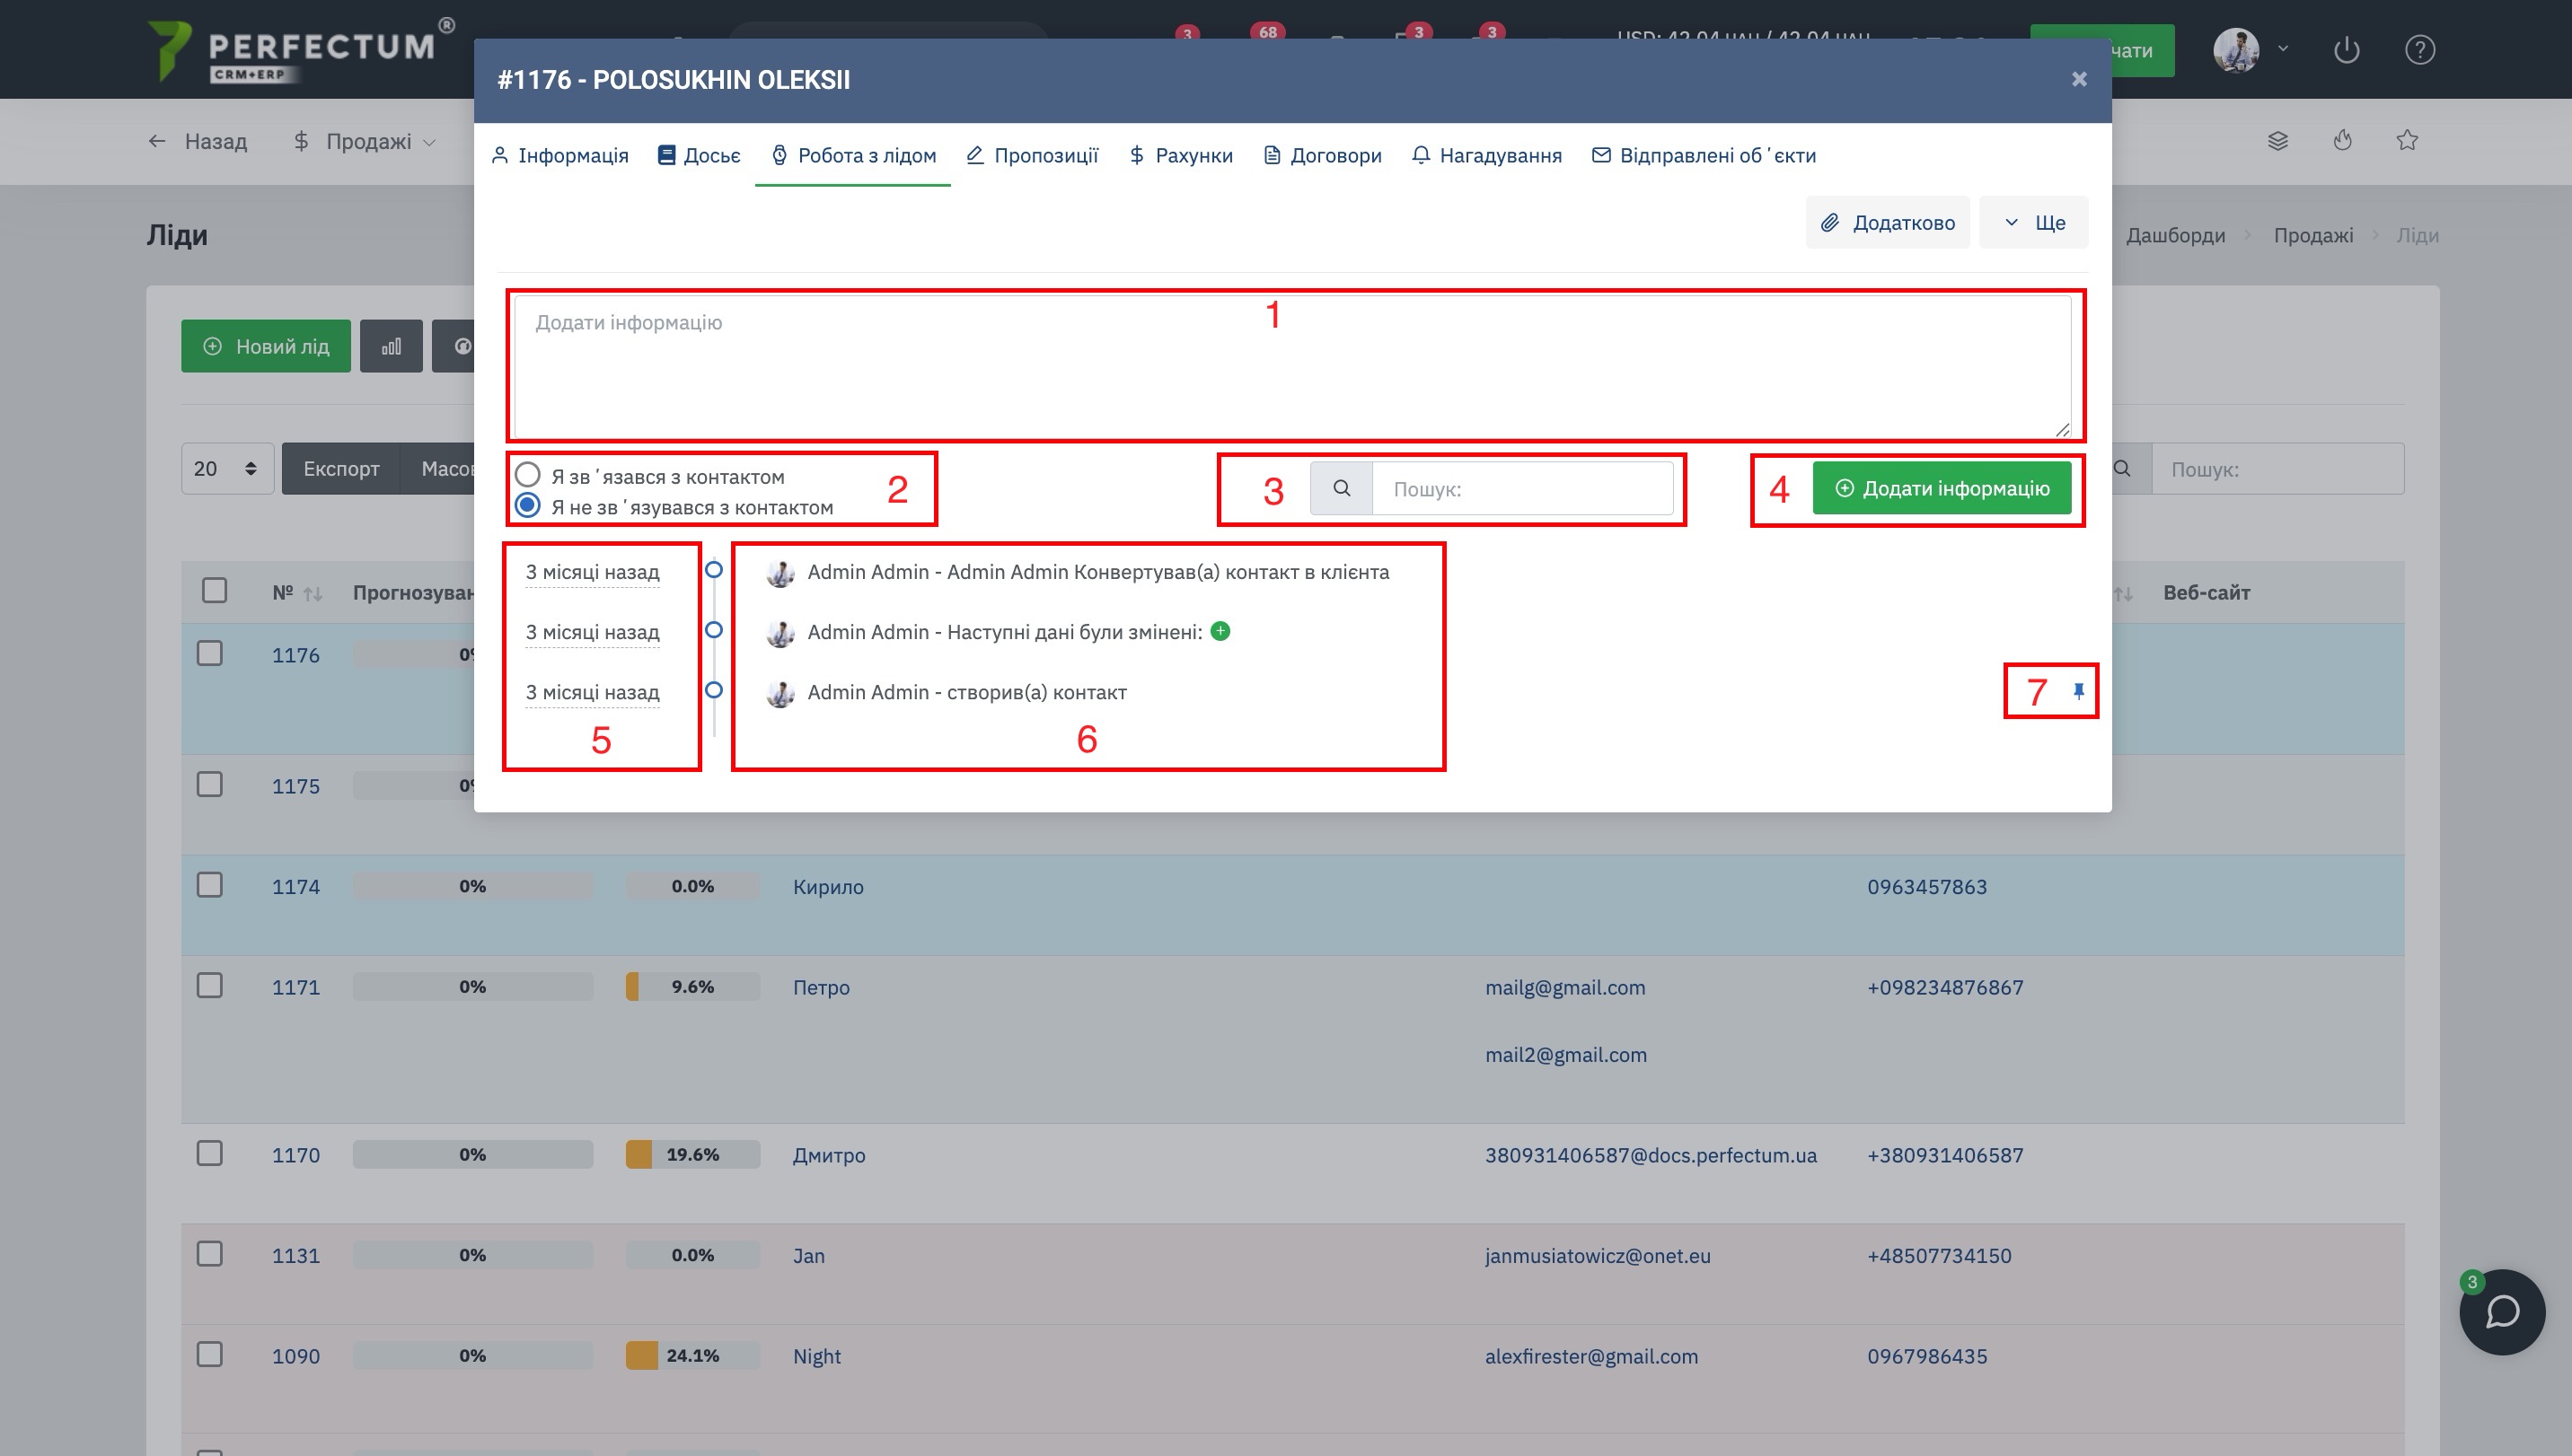Open the rows-per-page selector showing 20
This screenshot has height=1456, width=2572.
[226, 469]
